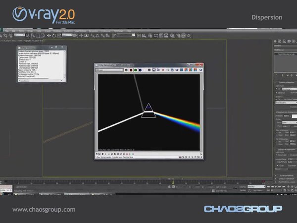Toggle the Angle Snap icon
Screen dimensions: 297x223
point(98,36)
